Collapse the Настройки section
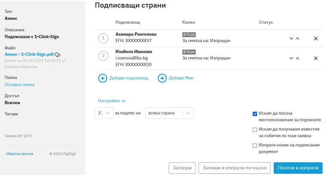The height and width of the screenshot is (175, 325). 111,101
